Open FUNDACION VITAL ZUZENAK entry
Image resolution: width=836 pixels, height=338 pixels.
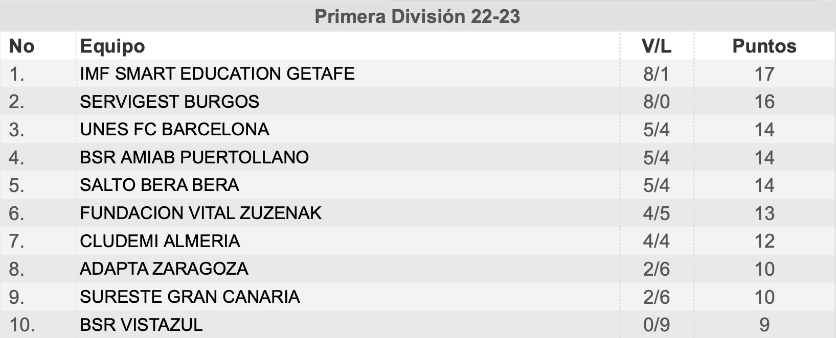pyautogui.click(x=201, y=213)
